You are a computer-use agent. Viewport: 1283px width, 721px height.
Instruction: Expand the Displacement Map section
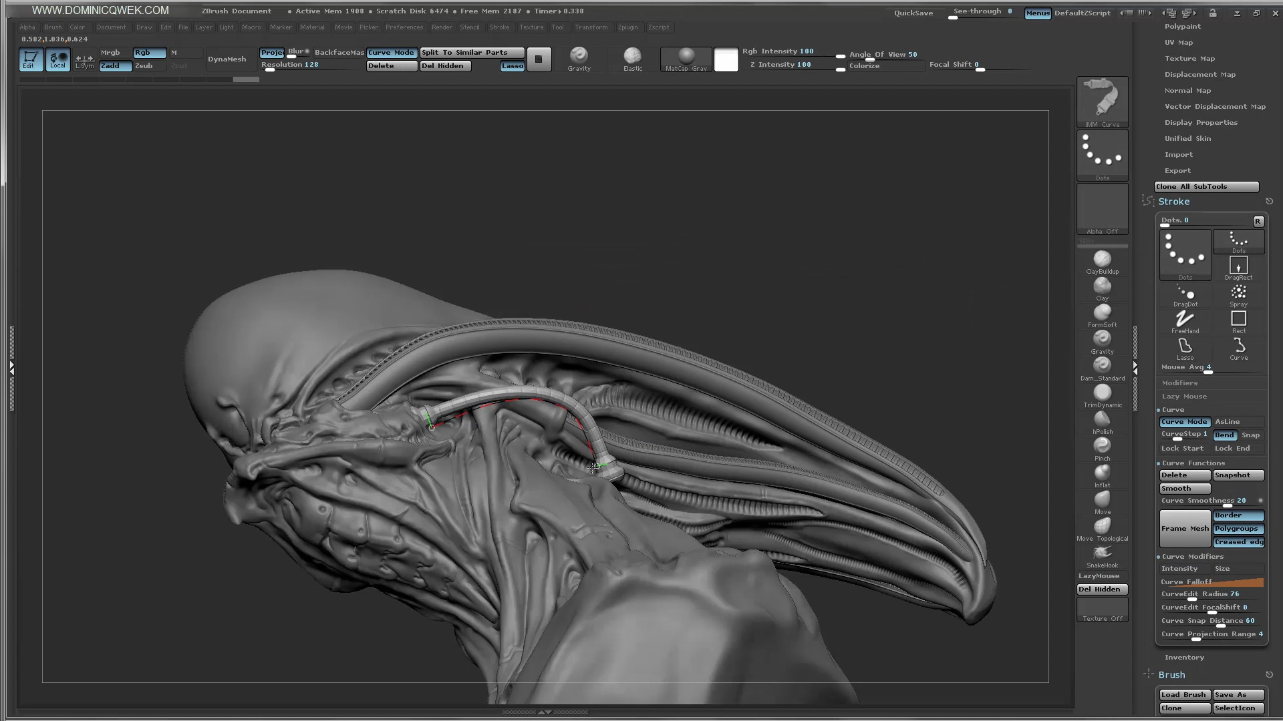(x=1199, y=75)
